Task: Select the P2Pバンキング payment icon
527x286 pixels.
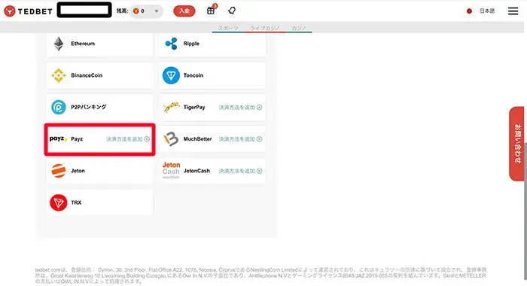Action: click(59, 107)
